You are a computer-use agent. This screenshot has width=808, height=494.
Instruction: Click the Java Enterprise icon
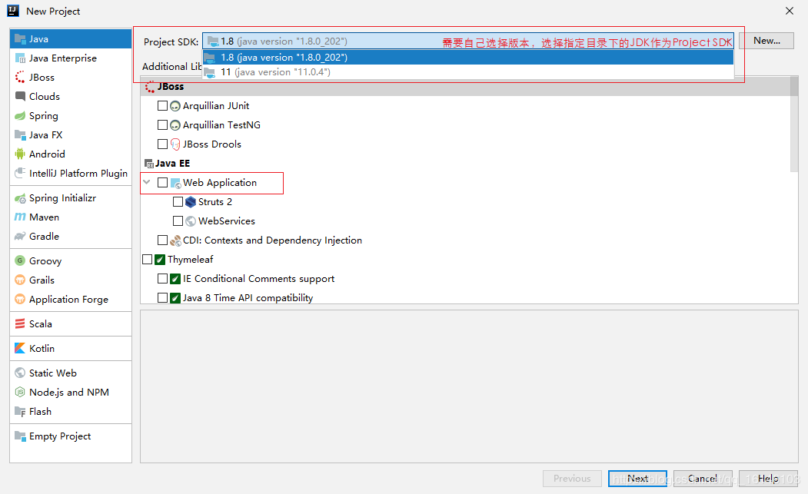click(20, 58)
